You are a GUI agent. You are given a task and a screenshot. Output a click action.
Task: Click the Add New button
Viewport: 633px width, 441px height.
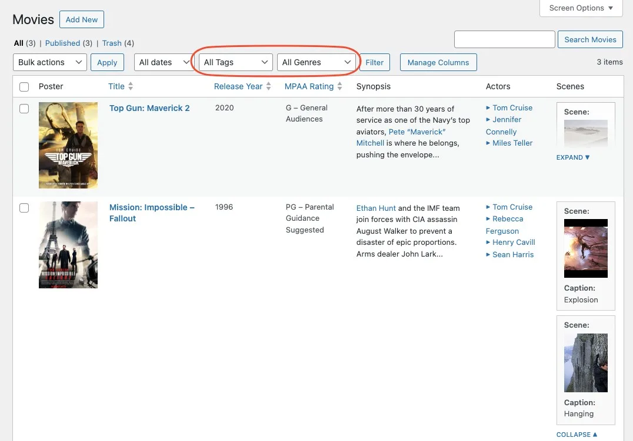click(x=82, y=20)
